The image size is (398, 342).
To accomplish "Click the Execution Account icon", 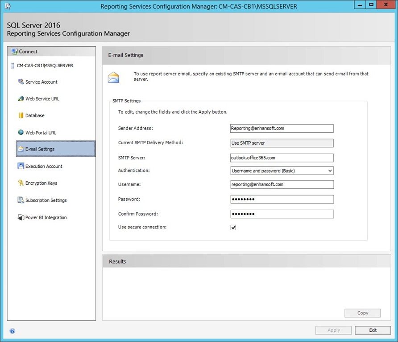I will click(x=21, y=166).
